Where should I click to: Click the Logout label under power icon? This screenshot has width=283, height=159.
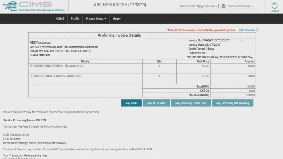[x=274, y=11]
